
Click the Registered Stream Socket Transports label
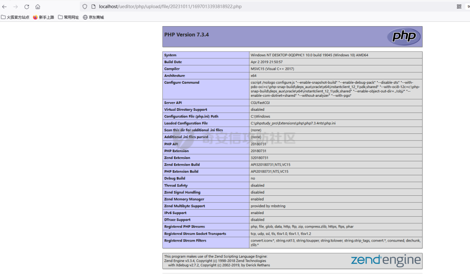point(195,234)
